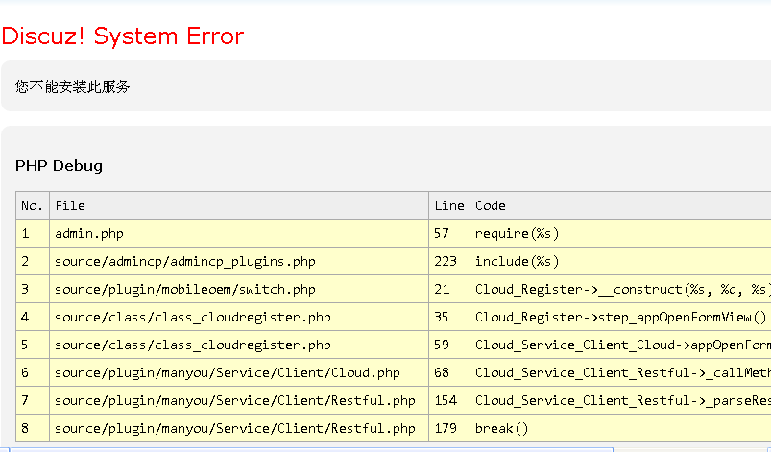Click the horizontal scrollbar at page bottom
Viewport: 771px width, 452px height.
(312, 449)
